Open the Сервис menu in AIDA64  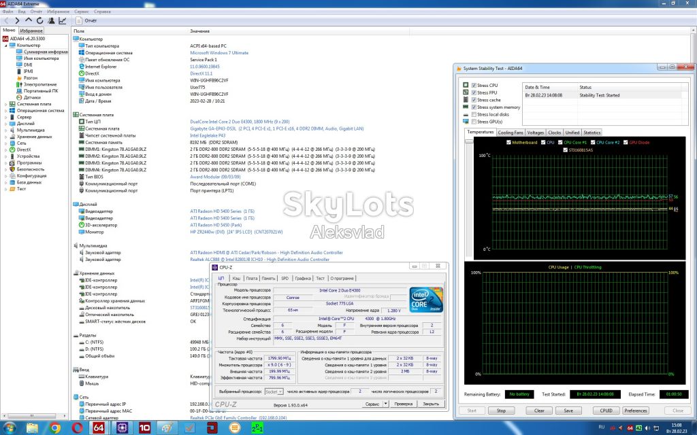[x=82, y=12]
